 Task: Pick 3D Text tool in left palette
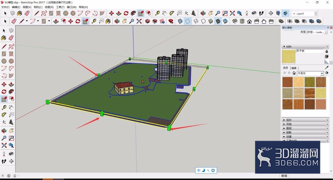click(x=11, y=122)
